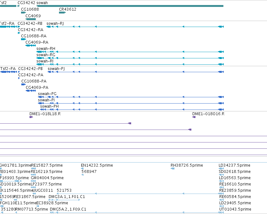Image resolution: width=267 pixels, height=214 pixels.
Task: Click the CG34242-RA transcript label
Action: pos(31,29)
